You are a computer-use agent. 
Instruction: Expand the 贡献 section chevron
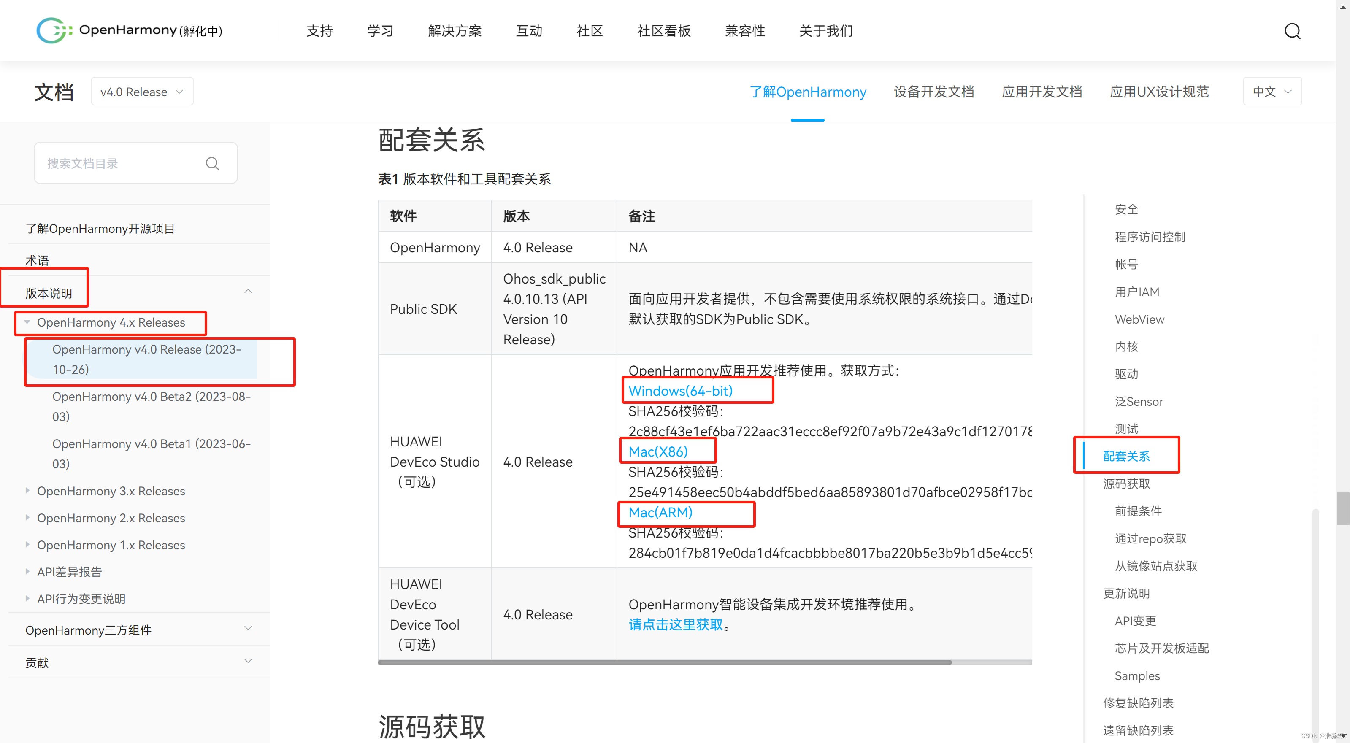[249, 661]
